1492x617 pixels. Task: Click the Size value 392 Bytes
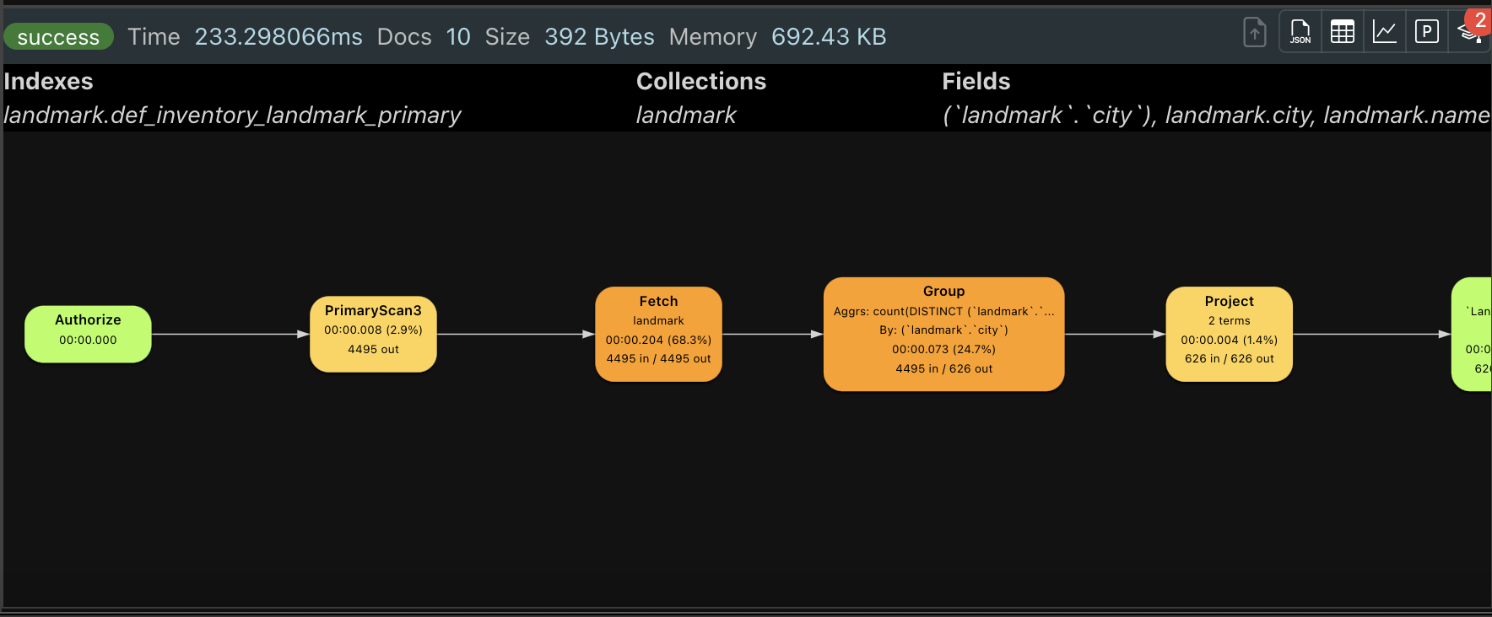[x=599, y=37]
